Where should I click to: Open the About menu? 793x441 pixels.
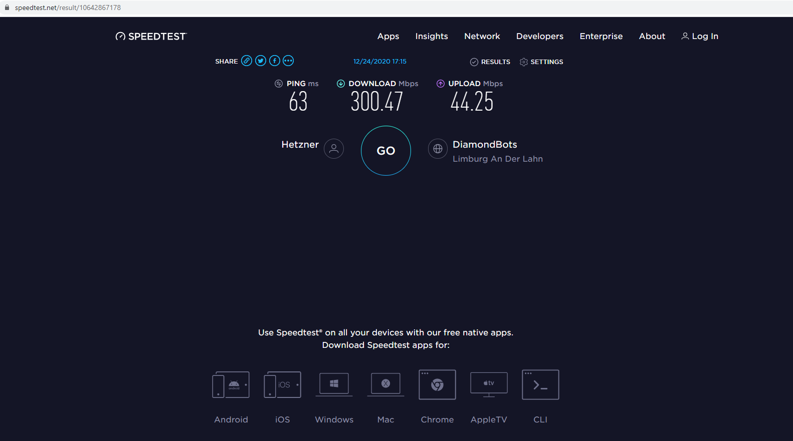coord(652,36)
